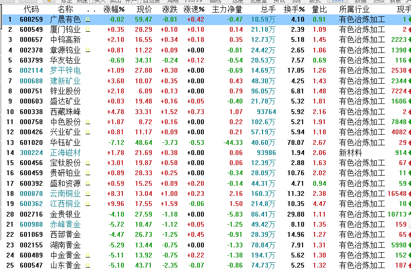Click the R marker beside 贵研铂业
Image resolution: width=411 pixels, height=270 pixels.
pyautogui.click(x=88, y=173)
